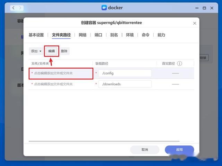Click the 链接 button in background window

pyautogui.click(x=204, y=58)
